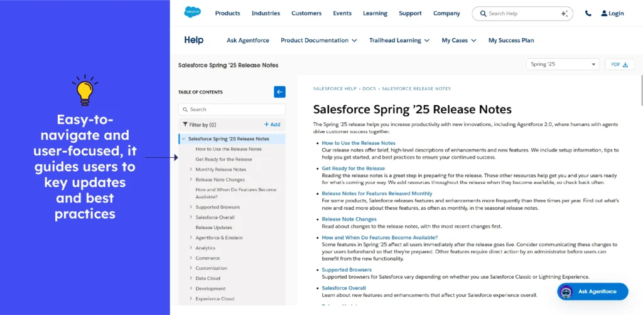This screenshot has width=643, height=315.
Task: Click the Login link
Action: pyautogui.click(x=616, y=14)
